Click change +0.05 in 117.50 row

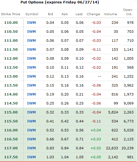96,157
